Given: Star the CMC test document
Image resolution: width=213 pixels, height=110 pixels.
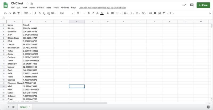Looking at the screenshot, I should (x=28, y=3).
